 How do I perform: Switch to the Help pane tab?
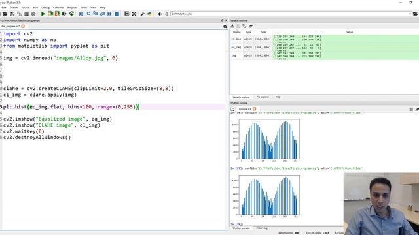(x=278, y=97)
